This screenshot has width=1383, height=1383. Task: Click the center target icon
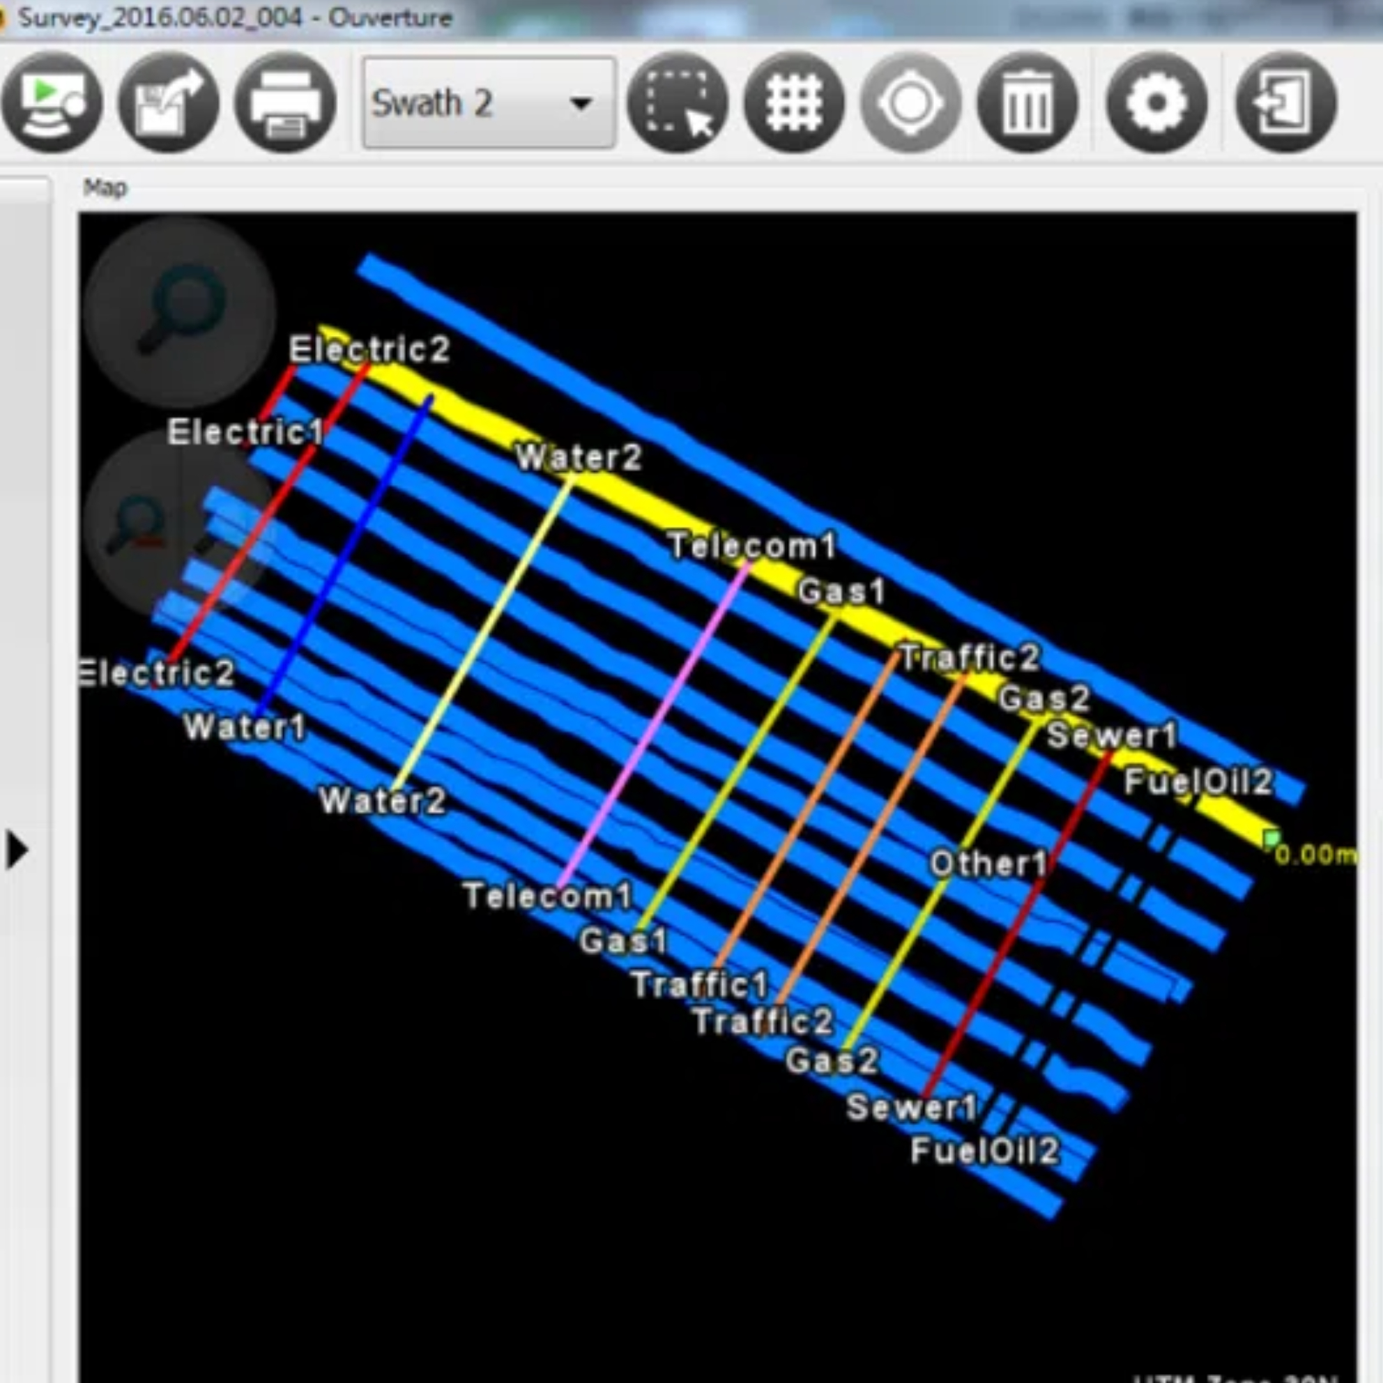point(910,103)
